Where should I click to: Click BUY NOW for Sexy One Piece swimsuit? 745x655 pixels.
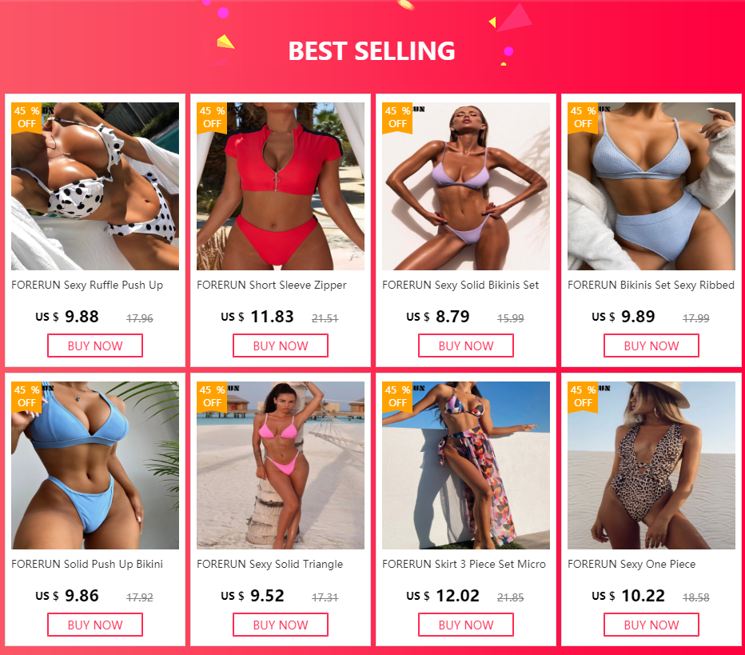(651, 625)
